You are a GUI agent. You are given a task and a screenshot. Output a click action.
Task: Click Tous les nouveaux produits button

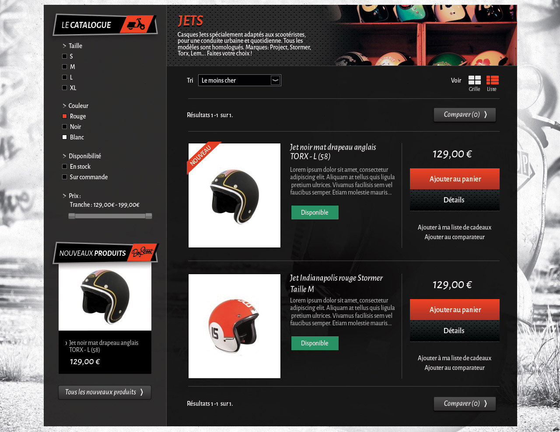pyautogui.click(x=105, y=392)
